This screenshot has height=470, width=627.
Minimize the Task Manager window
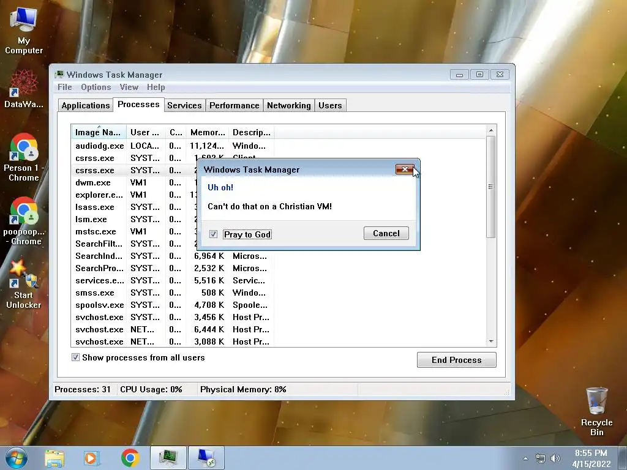coord(459,74)
